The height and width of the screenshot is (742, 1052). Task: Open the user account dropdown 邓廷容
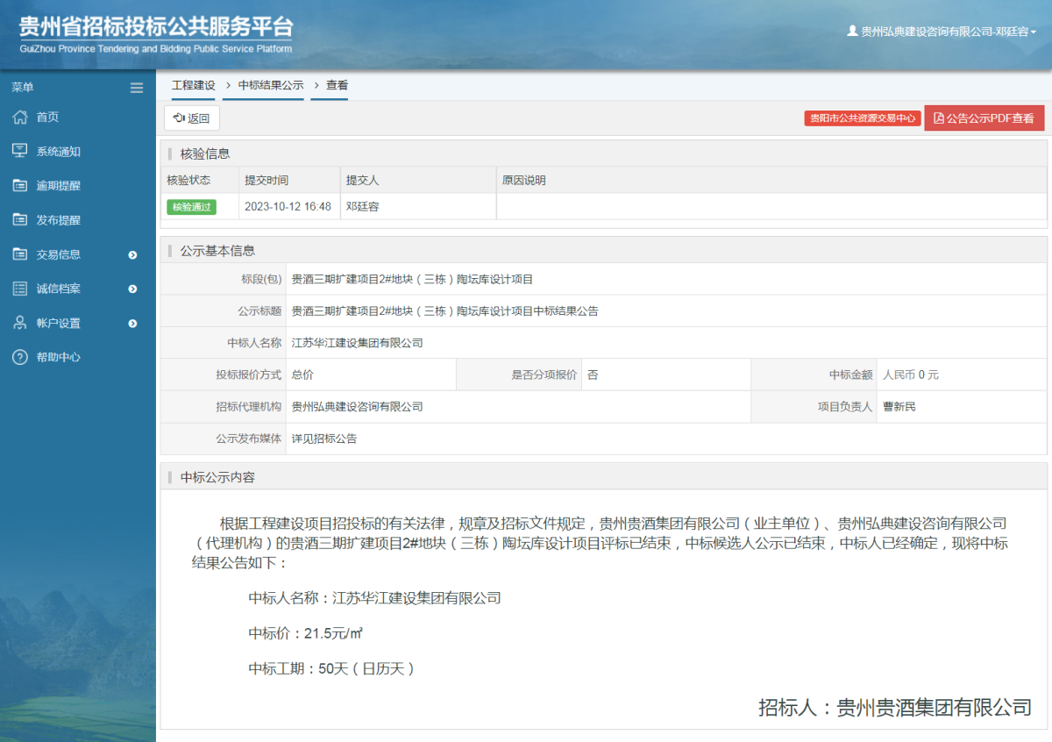coord(942,32)
